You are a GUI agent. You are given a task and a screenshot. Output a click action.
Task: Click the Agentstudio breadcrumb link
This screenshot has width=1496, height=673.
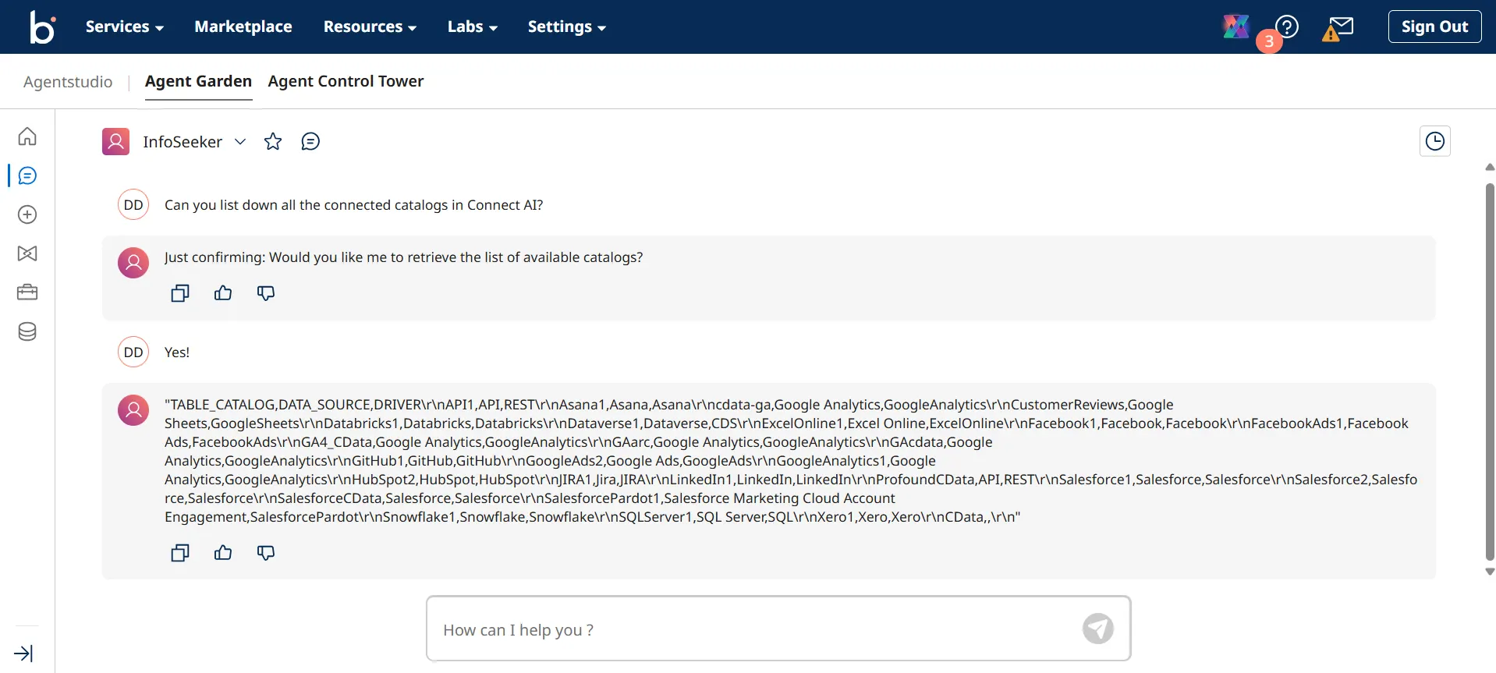pos(68,82)
